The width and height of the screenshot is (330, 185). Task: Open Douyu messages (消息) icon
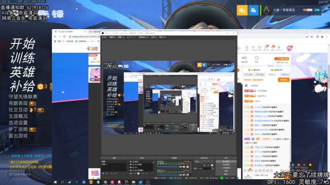pyautogui.click(x=272, y=48)
